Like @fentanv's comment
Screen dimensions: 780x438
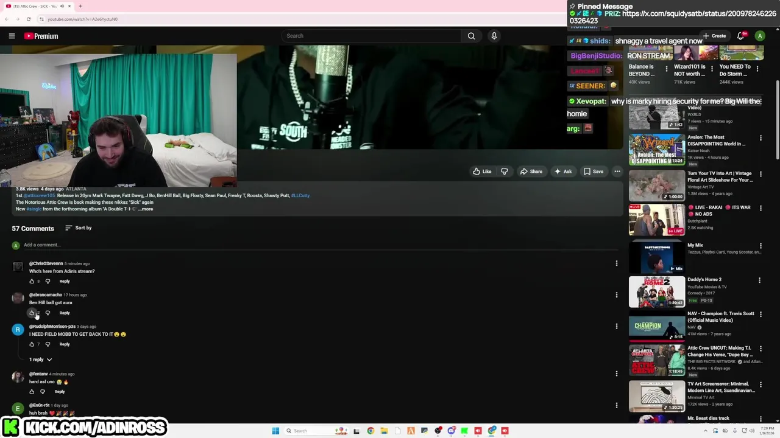point(32,392)
